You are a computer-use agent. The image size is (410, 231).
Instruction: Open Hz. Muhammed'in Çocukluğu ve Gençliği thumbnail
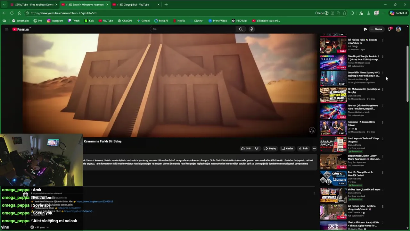point(333,95)
